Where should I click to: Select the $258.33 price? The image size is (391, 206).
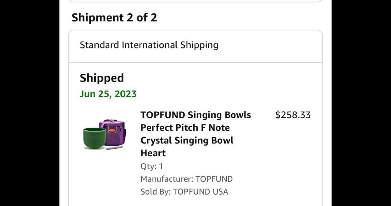point(293,115)
